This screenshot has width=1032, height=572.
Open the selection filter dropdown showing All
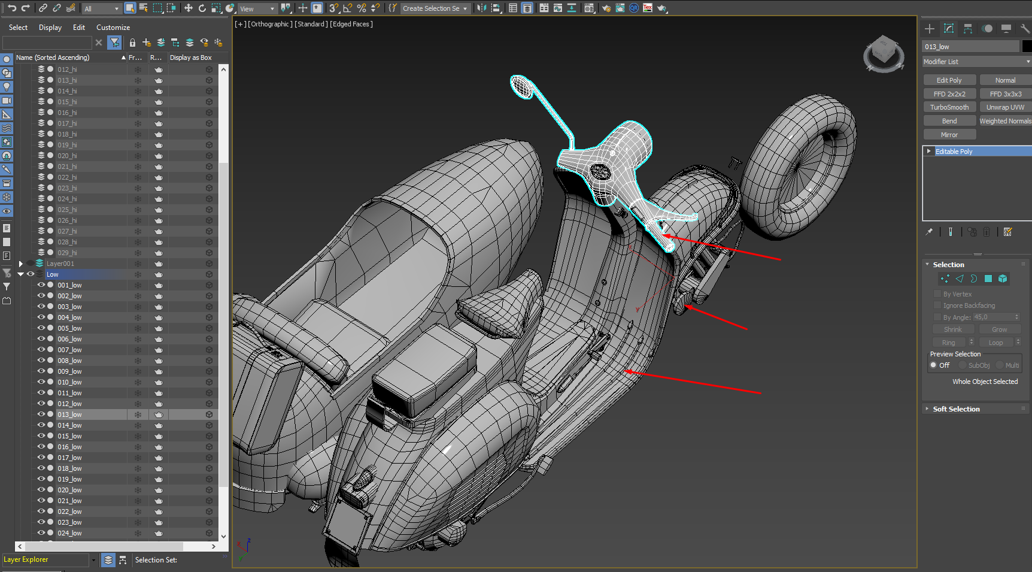[x=101, y=8]
